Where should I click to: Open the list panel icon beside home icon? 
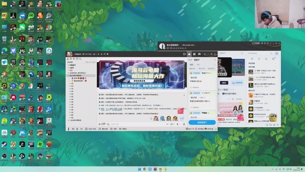point(194,54)
